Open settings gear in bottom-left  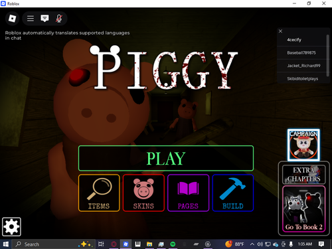coord(11,226)
